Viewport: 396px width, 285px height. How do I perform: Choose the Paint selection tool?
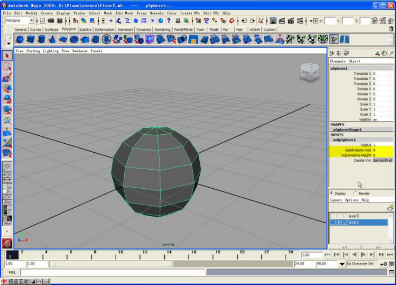[x=7, y=77]
